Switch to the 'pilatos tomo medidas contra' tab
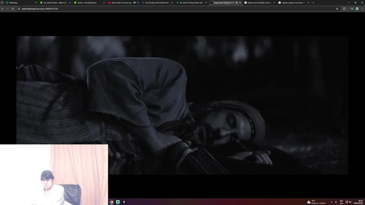Screen dimensions: 365x205 (x=259, y=3)
